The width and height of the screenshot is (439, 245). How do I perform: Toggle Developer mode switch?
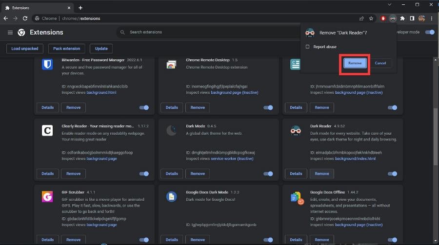[430, 32]
